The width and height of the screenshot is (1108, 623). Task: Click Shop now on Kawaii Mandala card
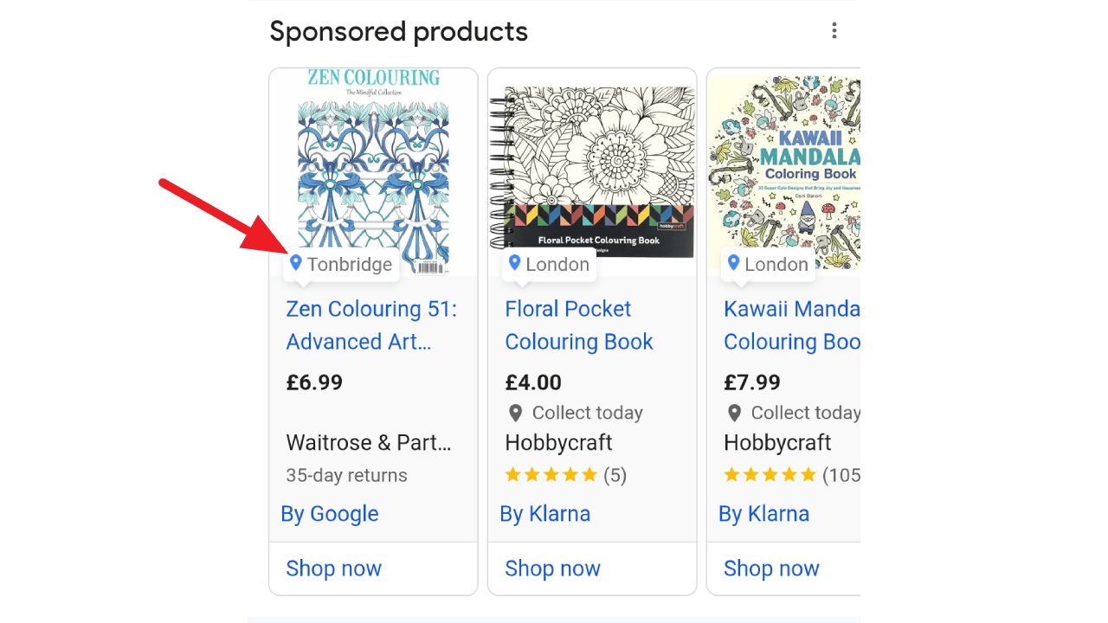(771, 568)
